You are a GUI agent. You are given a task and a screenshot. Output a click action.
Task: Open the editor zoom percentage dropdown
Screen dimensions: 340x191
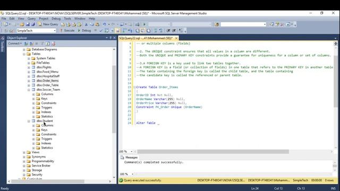[132, 152]
